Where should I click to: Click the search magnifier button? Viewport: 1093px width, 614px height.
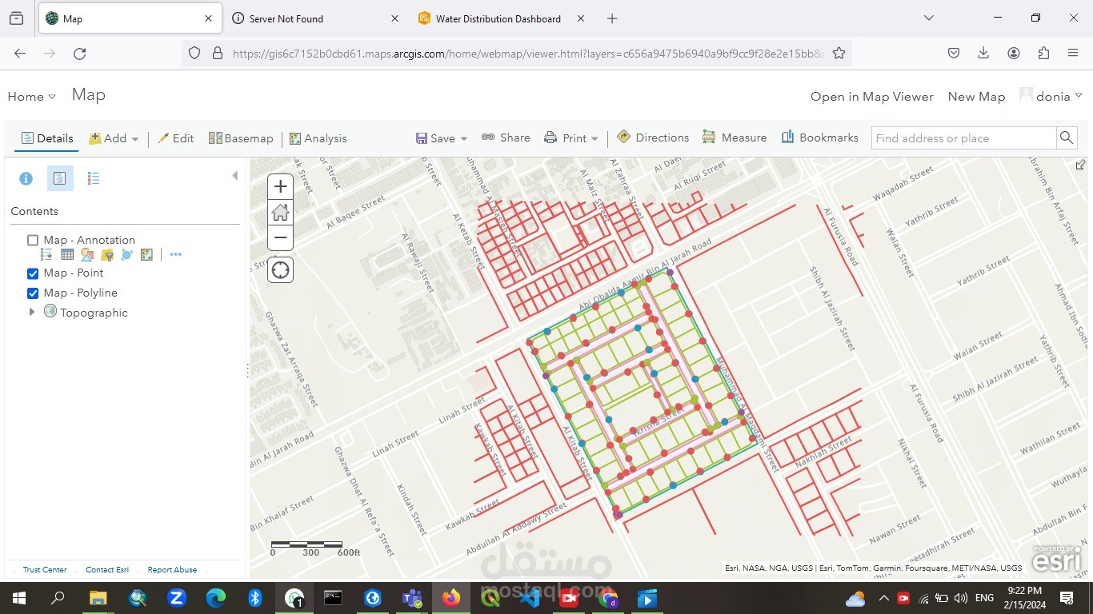coord(1067,138)
